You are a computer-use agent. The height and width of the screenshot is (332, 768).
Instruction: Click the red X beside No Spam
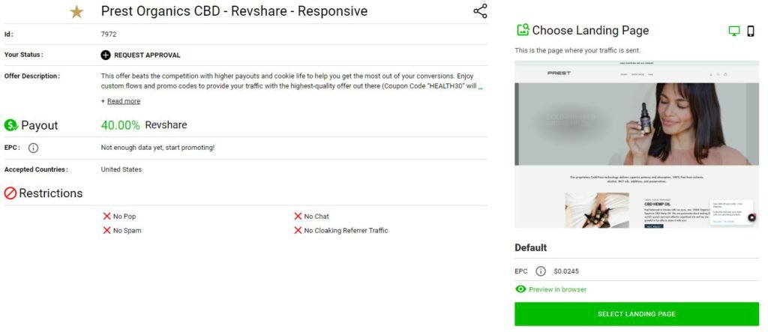tap(107, 231)
